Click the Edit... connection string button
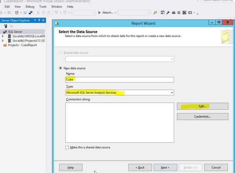Image resolution: width=235 pixels, height=173 pixels. point(202,106)
